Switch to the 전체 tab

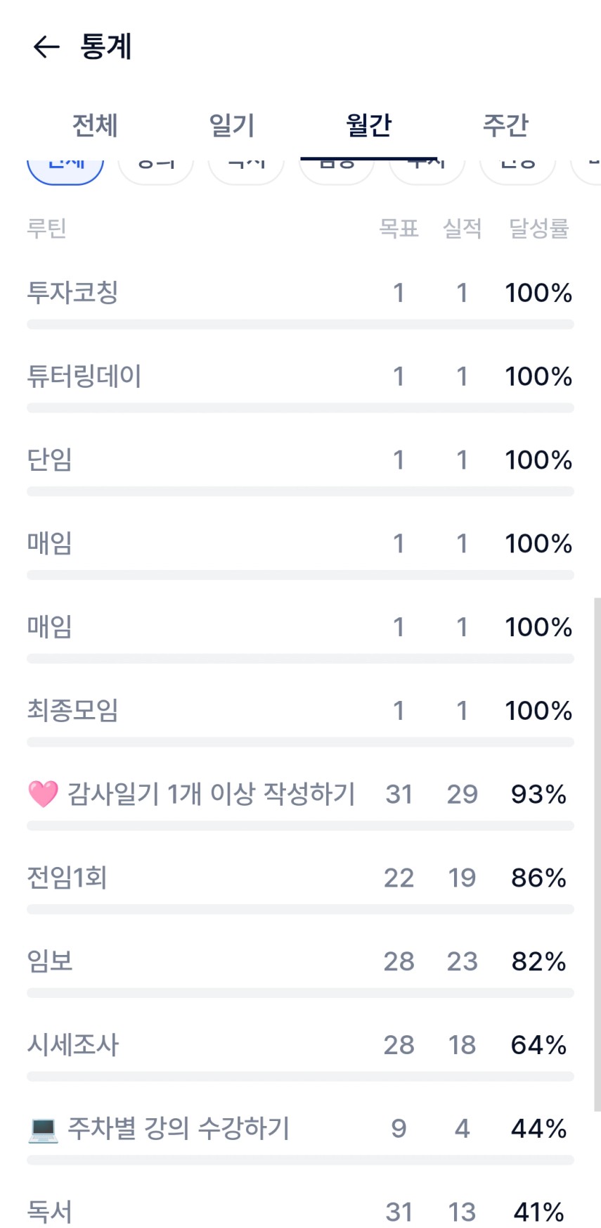[95, 126]
